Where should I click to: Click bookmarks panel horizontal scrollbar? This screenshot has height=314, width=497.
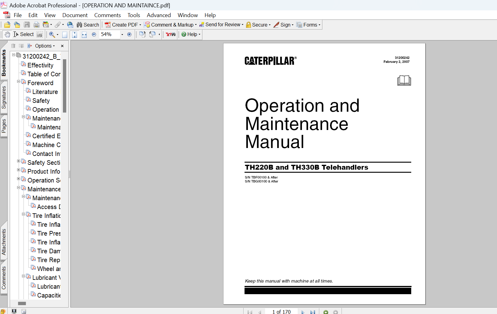[22, 303]
